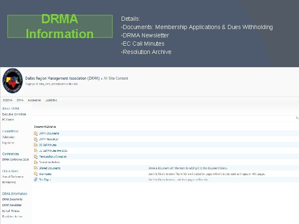Open Annual Conference discussion link
299x224 pixels.
(x=13, y=177)
